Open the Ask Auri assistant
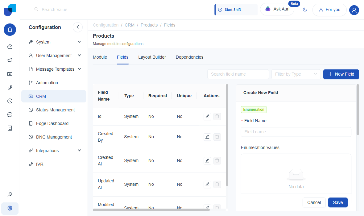 tap(277, 9)
